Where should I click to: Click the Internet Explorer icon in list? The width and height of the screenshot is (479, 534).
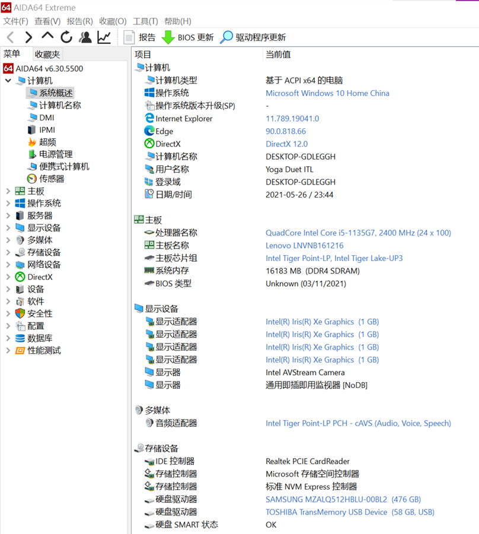tap(149, 118)
